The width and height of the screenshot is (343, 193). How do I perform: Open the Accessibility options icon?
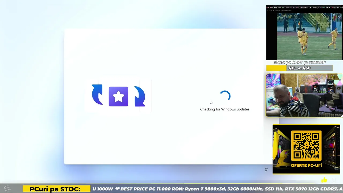click(266, 170)
